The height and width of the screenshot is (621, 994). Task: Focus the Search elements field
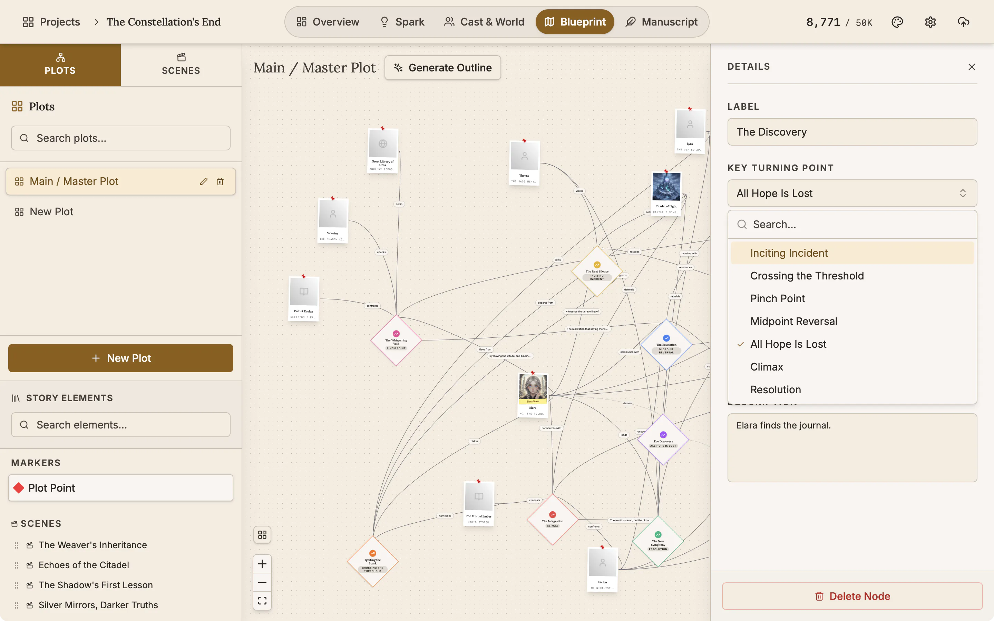(x=121, y=425)
